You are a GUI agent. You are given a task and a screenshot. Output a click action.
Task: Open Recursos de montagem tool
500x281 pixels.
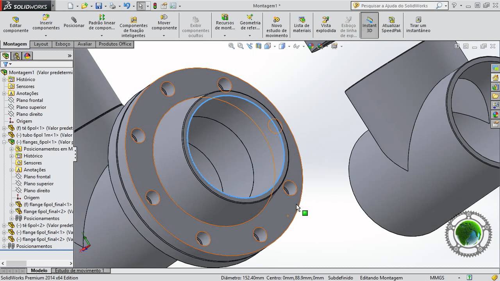point(225,22)
